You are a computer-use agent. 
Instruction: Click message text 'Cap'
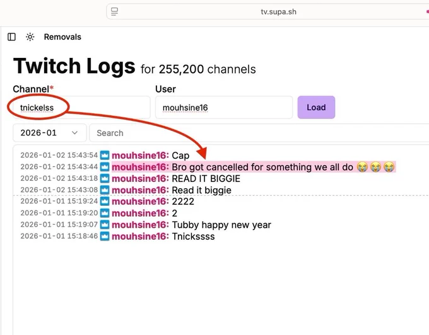pos(180,156)
